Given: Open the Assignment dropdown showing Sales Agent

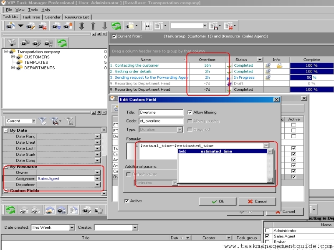Looking at the screenshot, I should click(97, 179).
